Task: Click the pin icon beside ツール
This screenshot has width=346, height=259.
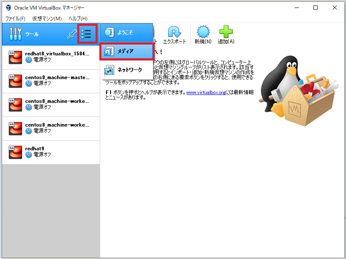Action: click(72, 34)
